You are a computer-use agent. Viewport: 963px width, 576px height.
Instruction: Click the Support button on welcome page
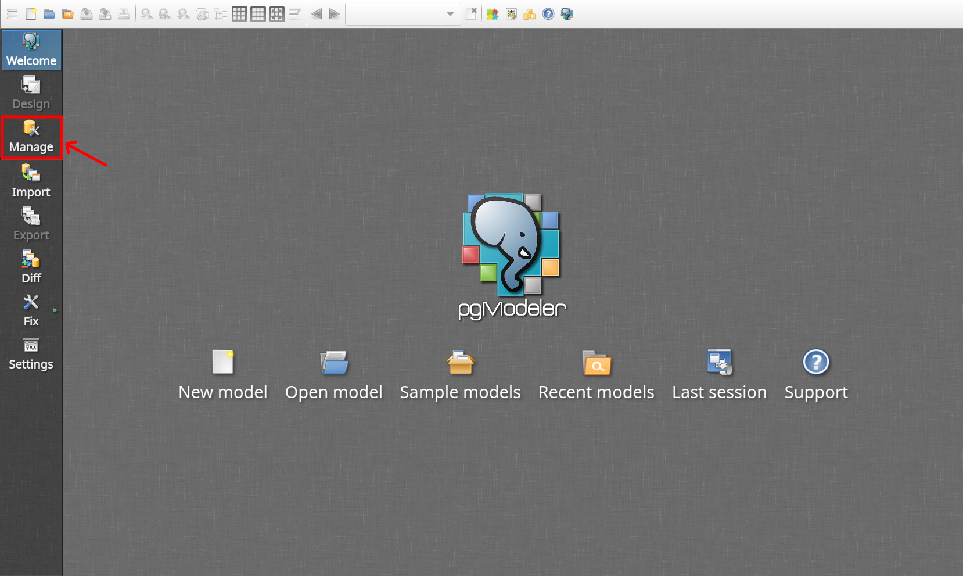(816, 375)
